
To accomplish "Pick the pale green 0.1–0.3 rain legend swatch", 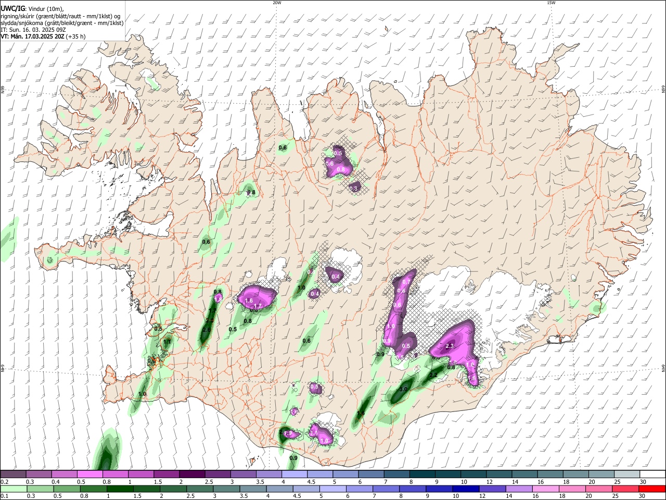I will pyautogui.click(x=14, y=489).
